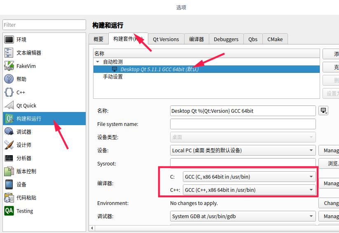
Task: Switch to the Qt Versions tab
Action: (166, 39)
